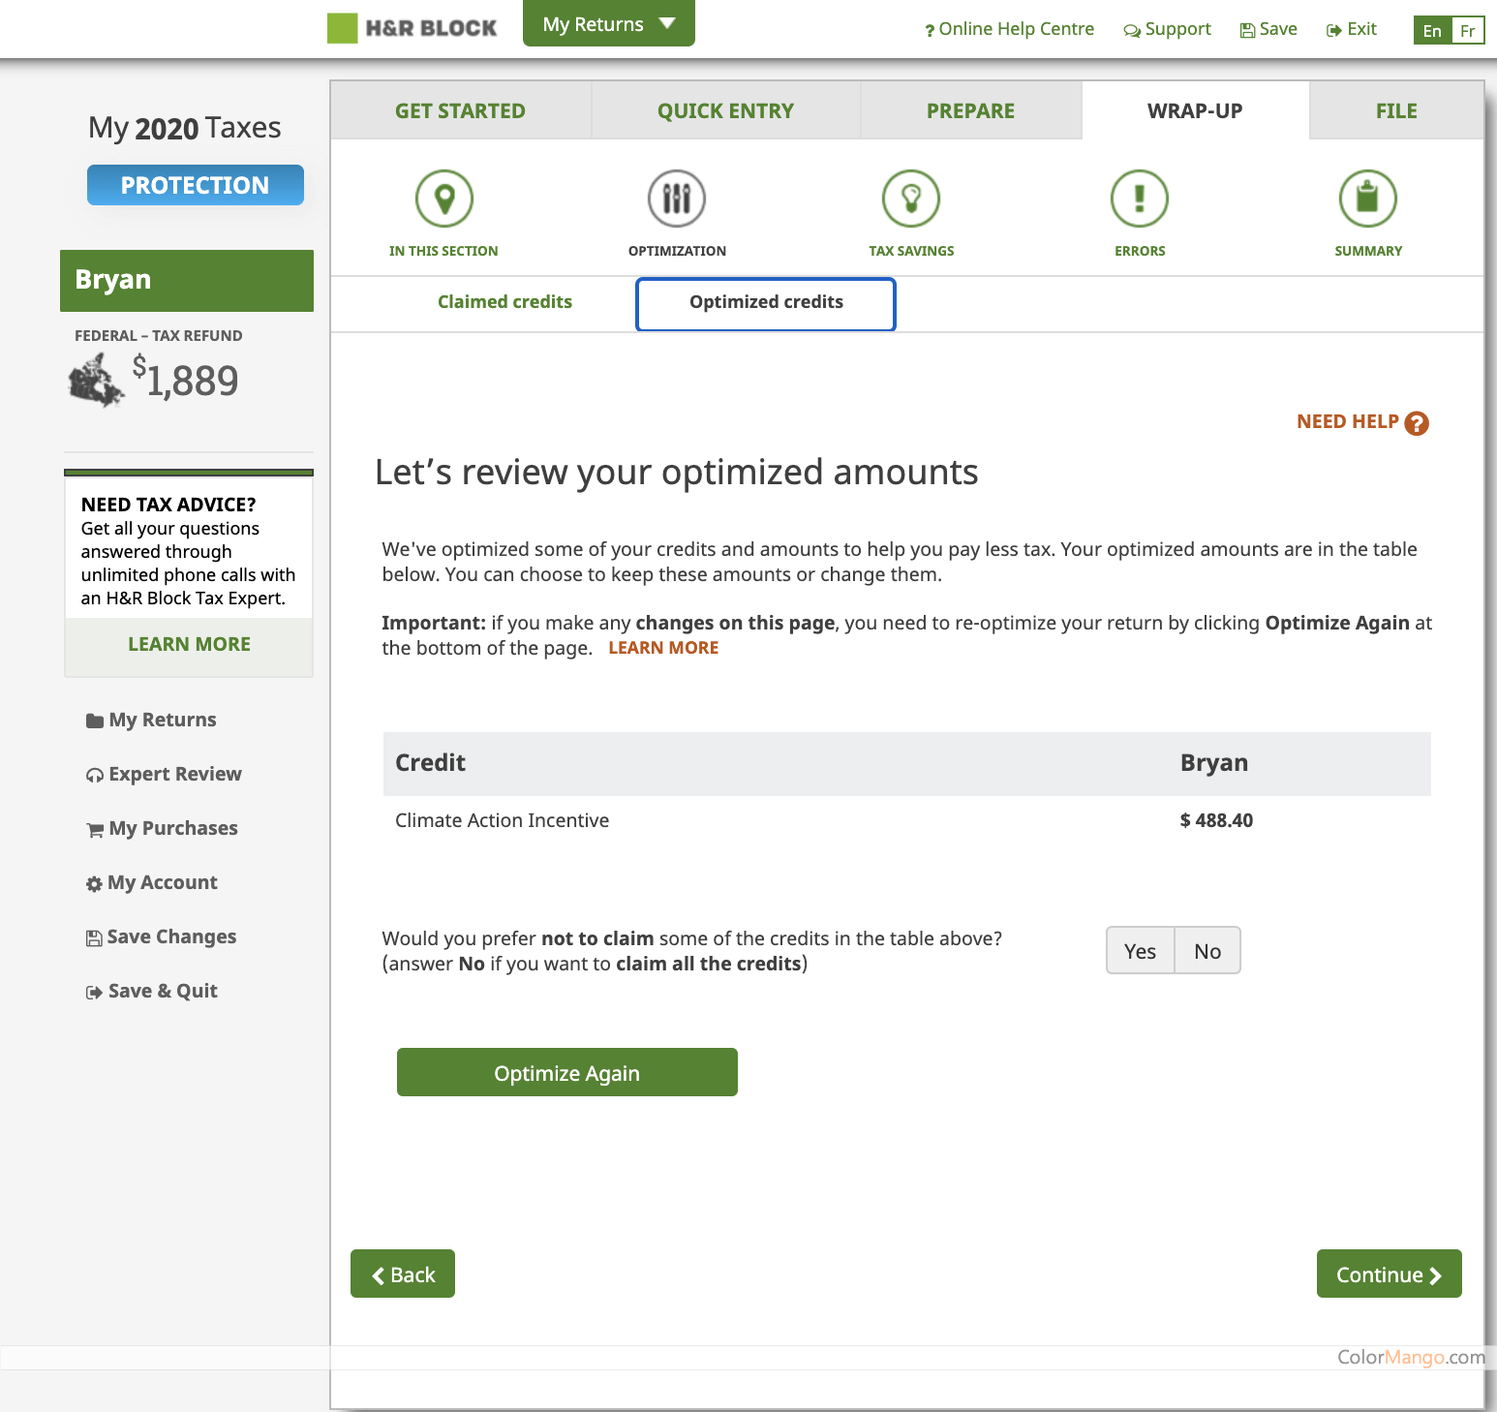
Task: Open the Tax Savings lightbulb icon
Action: [910, 198]
